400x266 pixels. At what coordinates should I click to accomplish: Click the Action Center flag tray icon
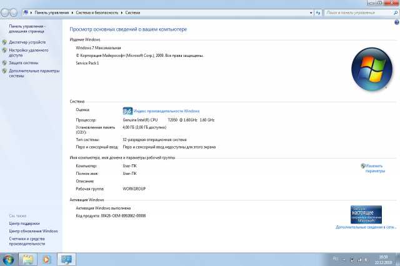pyautogui.click(x=352, y=260)
